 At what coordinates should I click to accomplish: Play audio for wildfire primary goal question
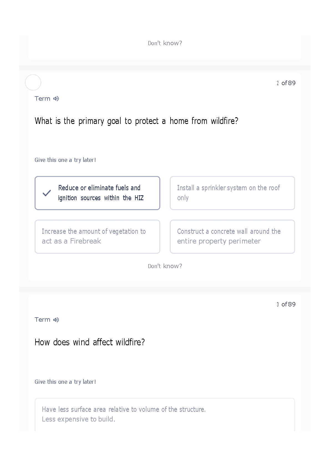click(56, 99)
